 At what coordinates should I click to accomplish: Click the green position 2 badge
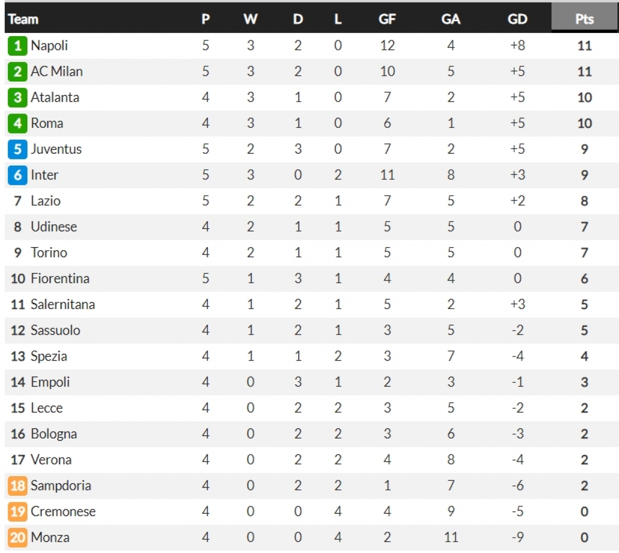tap(18, 72)
